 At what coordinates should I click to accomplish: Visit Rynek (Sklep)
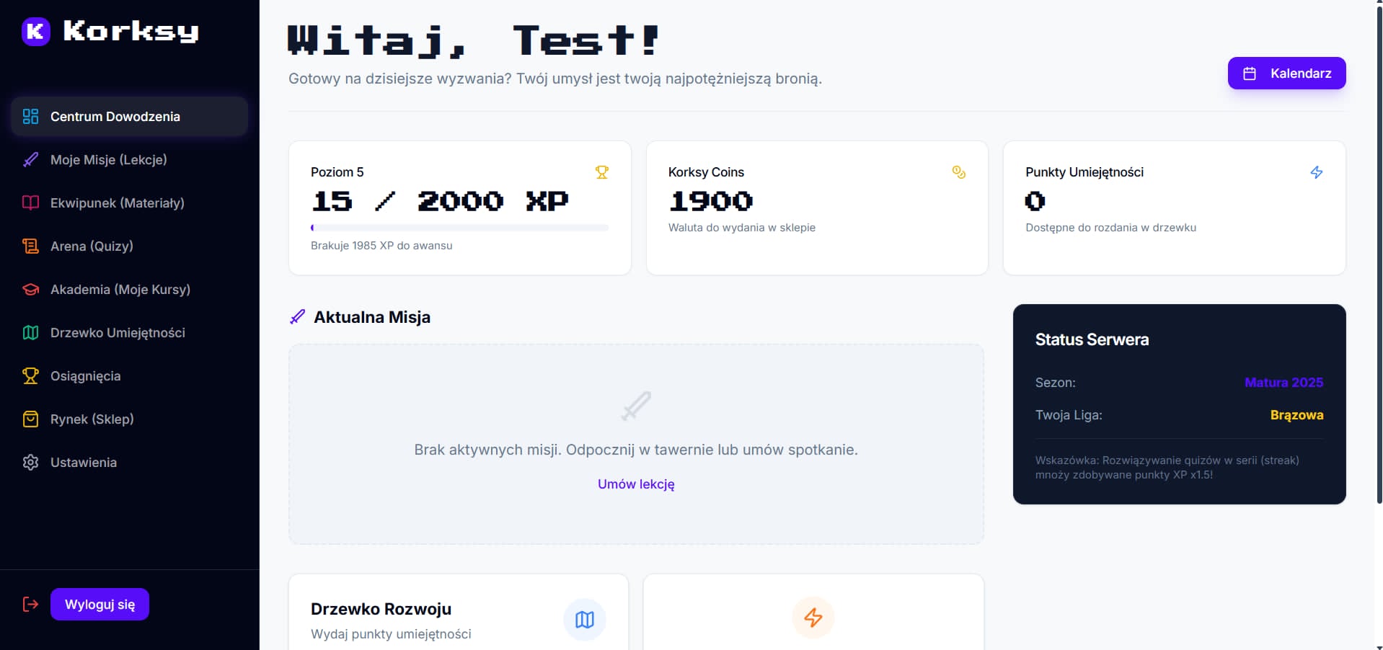[130, 419]
